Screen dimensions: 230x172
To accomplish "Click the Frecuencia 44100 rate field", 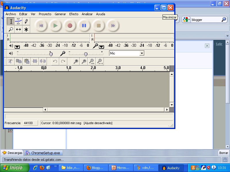I will tap(30, 123).
